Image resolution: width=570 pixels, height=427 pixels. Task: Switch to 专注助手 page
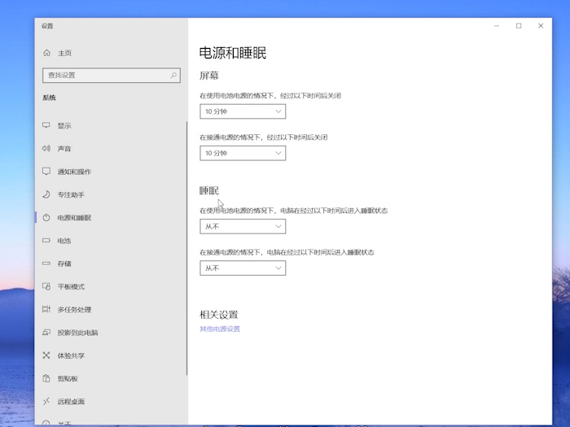71,194
